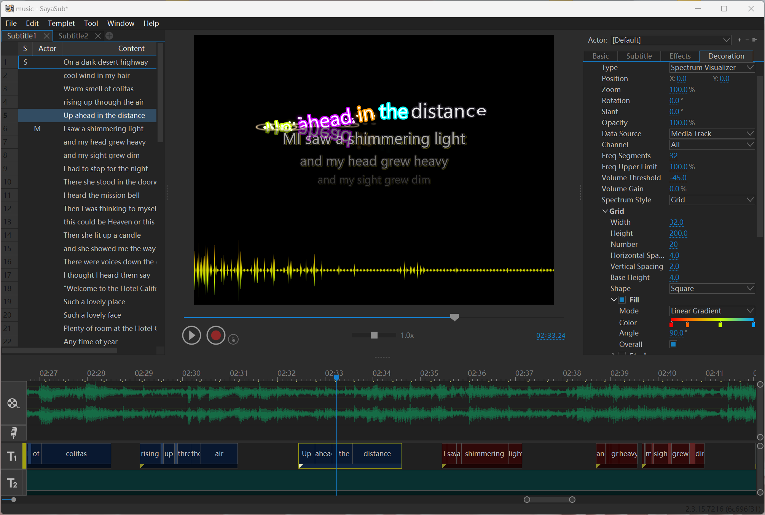765x515 pixels.
Task: Select the 'colitas' clip on track T1
Action: pos(76,453)
